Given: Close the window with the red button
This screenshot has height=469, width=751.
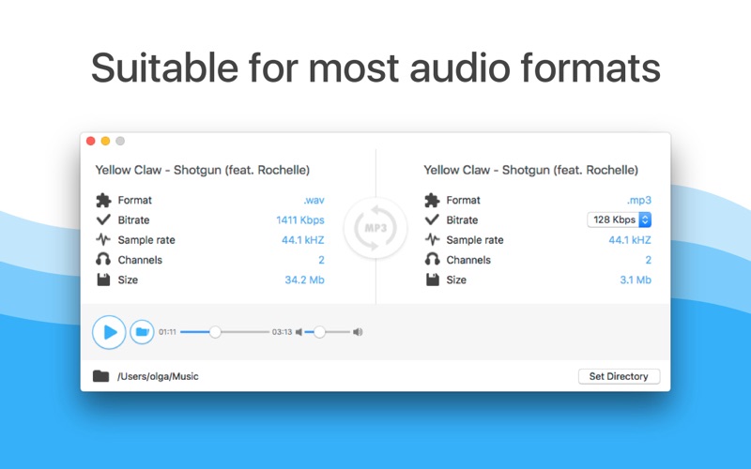Looking at the screenshot, I should pyautogui.click(x=90, y=141).
